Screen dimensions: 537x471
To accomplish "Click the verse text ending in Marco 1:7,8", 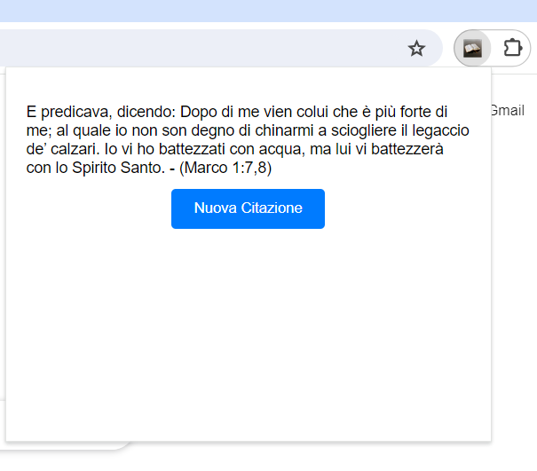I will click(248, 139).
